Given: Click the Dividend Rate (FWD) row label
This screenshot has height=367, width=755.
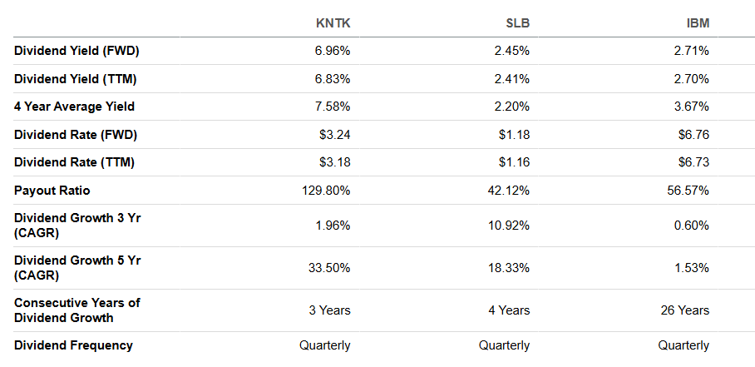Looking at the screenshot, I should tap(76, 135).
